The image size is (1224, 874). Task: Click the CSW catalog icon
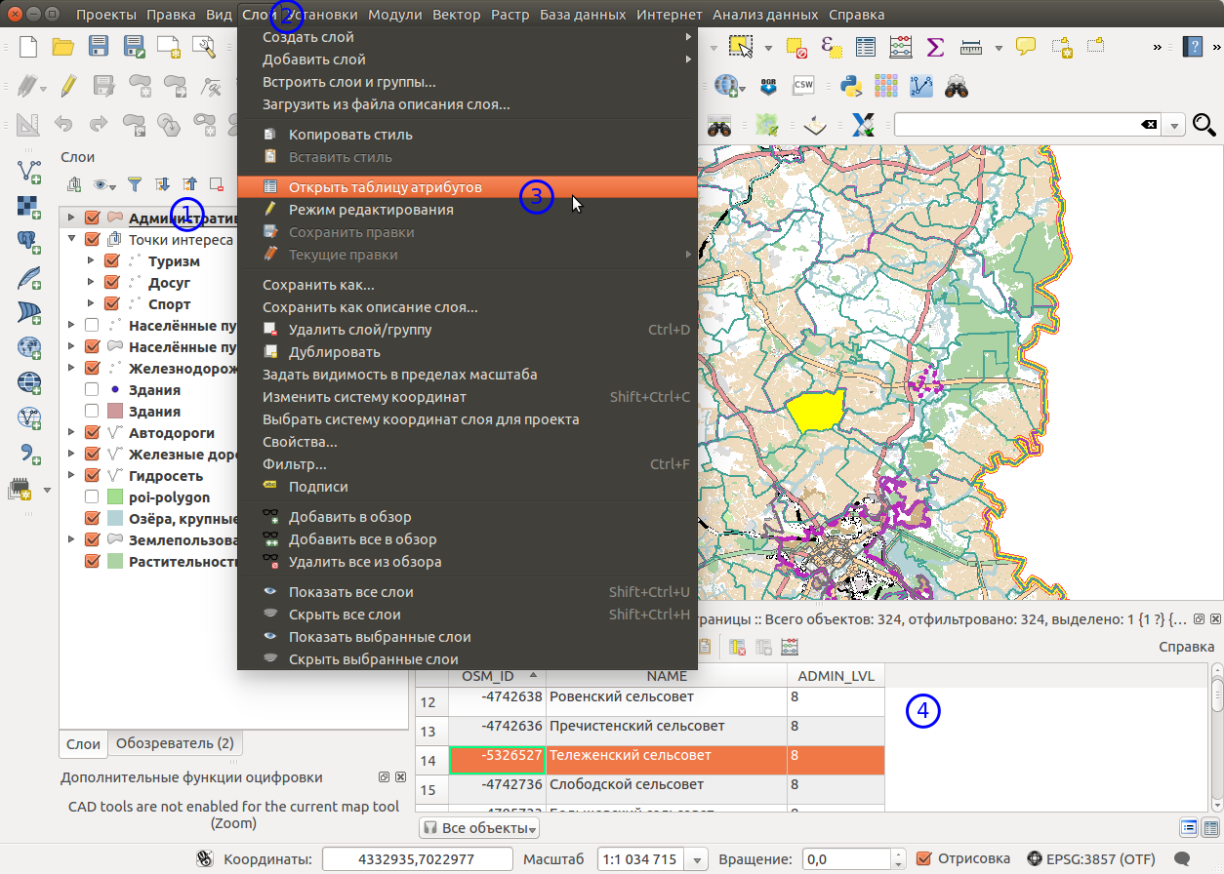point(803,86)
